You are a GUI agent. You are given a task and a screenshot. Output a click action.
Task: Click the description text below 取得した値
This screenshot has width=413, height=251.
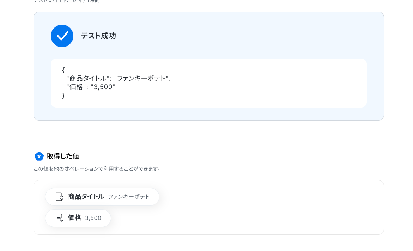click(97, 169)
